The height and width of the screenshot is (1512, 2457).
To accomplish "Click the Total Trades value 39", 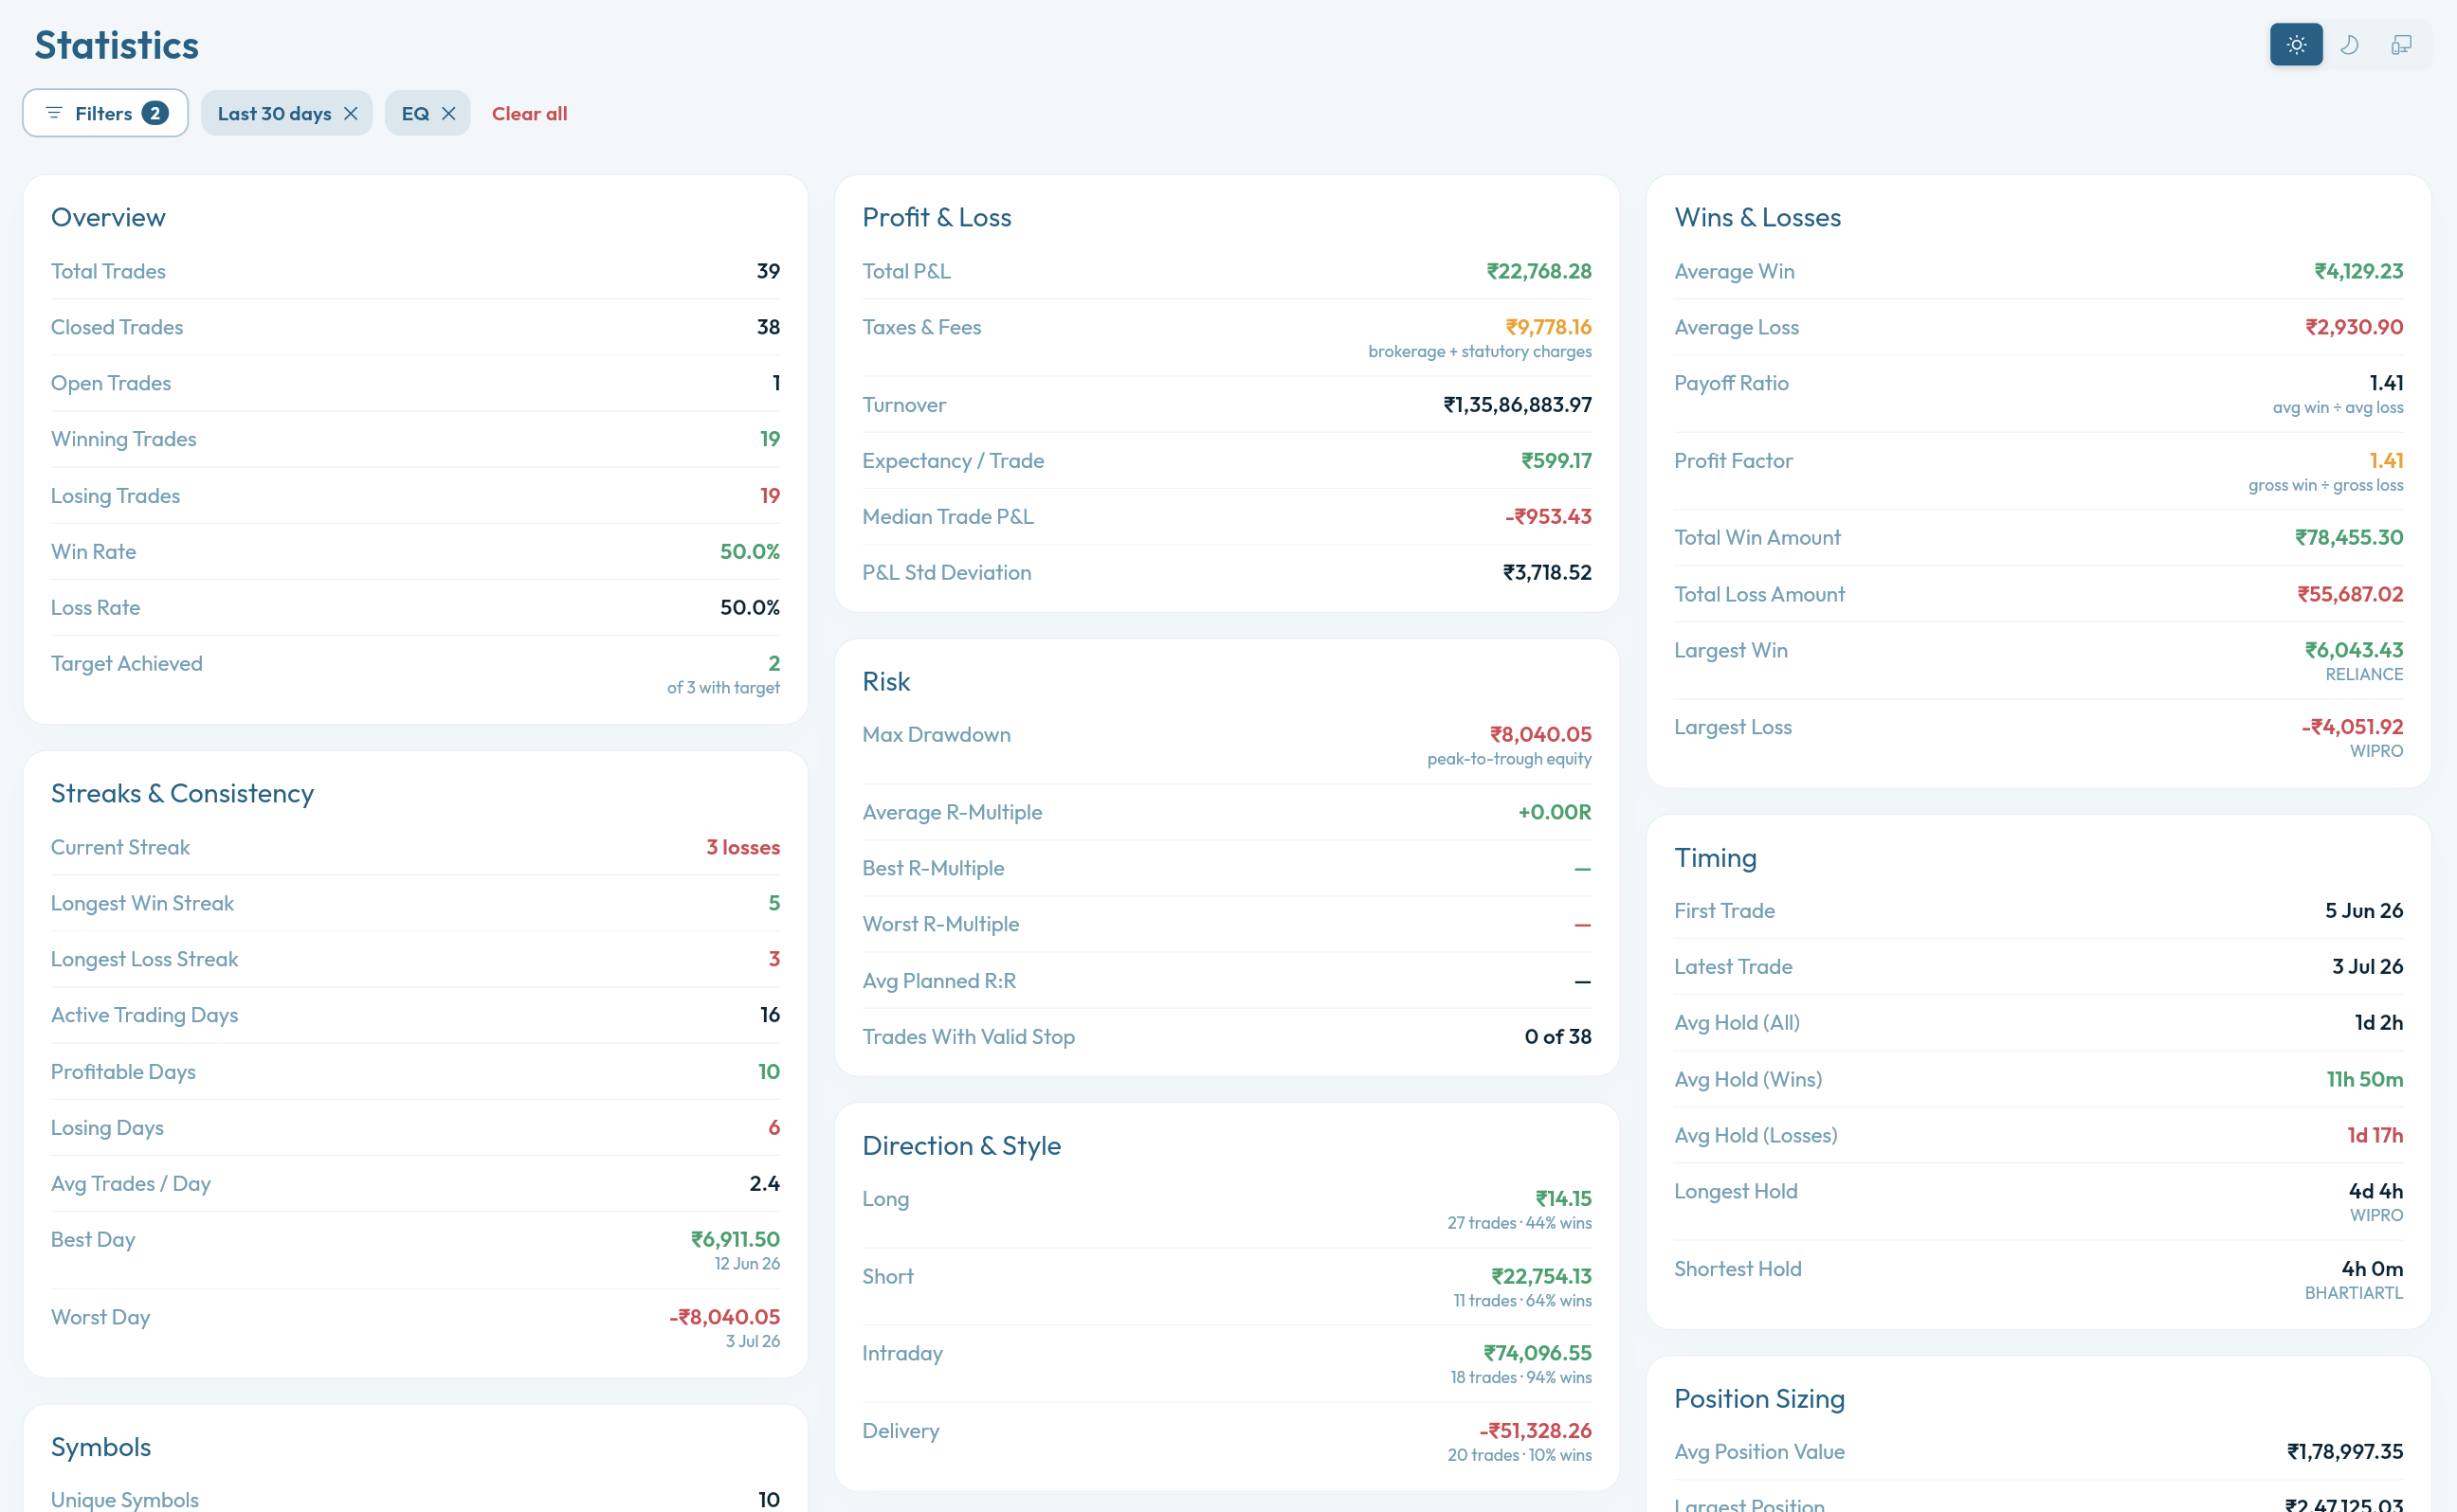I will coord(769,271).
